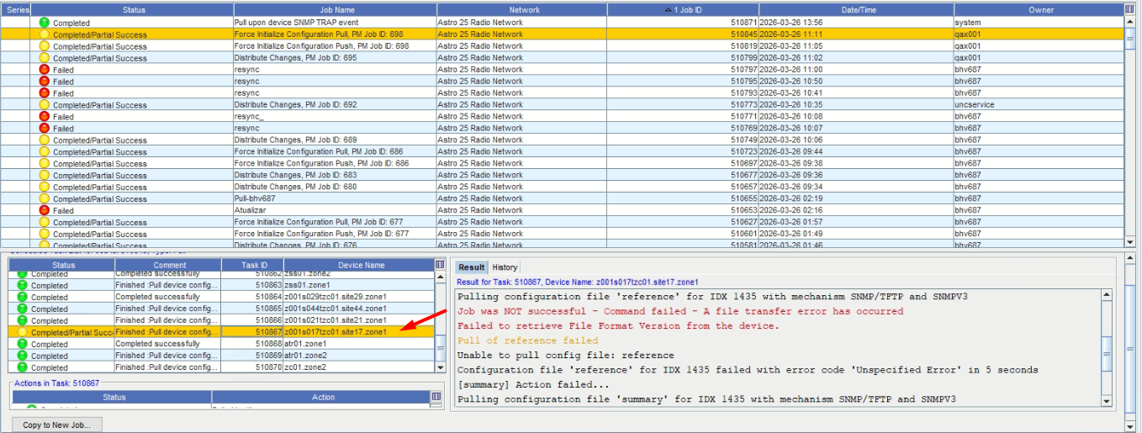The width and height of the screenshot is (1142, 433).
Task: Select device atr01.zone1 cell
Action: (x=359, y=344)
